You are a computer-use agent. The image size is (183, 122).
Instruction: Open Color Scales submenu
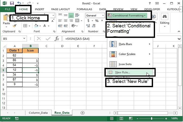(x=130, y=54)
